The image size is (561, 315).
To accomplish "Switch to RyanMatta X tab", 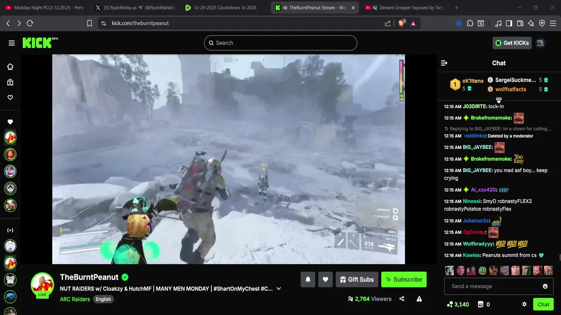I will (135, 7).
